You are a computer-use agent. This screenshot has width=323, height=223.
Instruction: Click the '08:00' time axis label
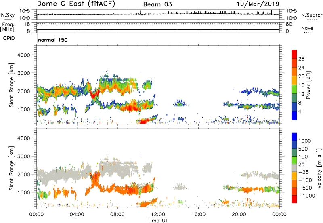click(x=117, y=215)
